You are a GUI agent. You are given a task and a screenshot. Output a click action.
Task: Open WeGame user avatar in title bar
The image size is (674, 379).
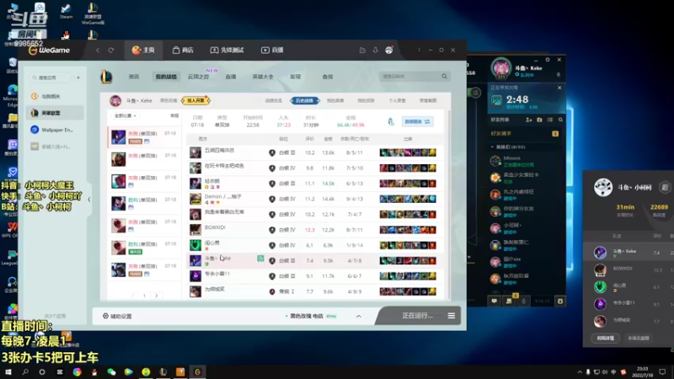pyautogui.click(x=389, y=51)
